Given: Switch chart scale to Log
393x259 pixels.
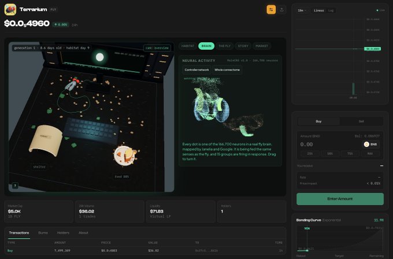Looking at the screenshot, I should 331,10.
